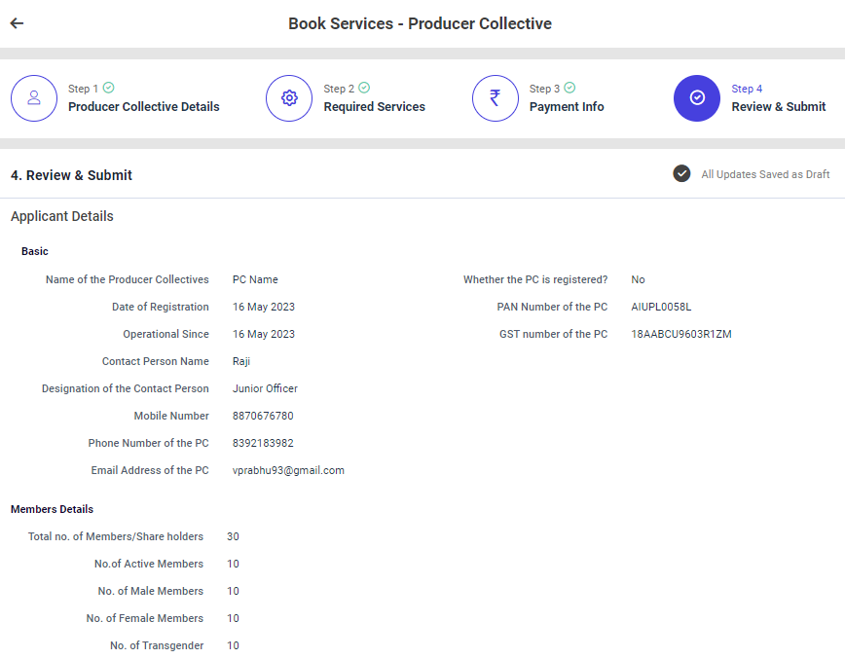The height and width of the screenshot is (659, 845).
Task: Open the Producer Collective Details step
Action: [x=143, y=107]
